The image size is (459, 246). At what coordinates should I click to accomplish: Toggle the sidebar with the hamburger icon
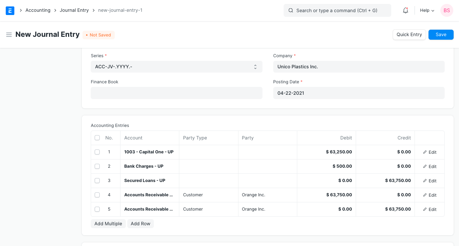(x=9, y=35)
